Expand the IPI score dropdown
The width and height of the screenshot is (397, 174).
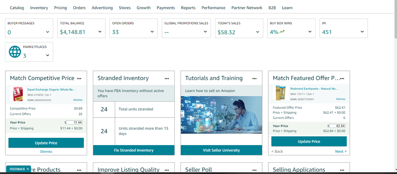pos(362,32)
